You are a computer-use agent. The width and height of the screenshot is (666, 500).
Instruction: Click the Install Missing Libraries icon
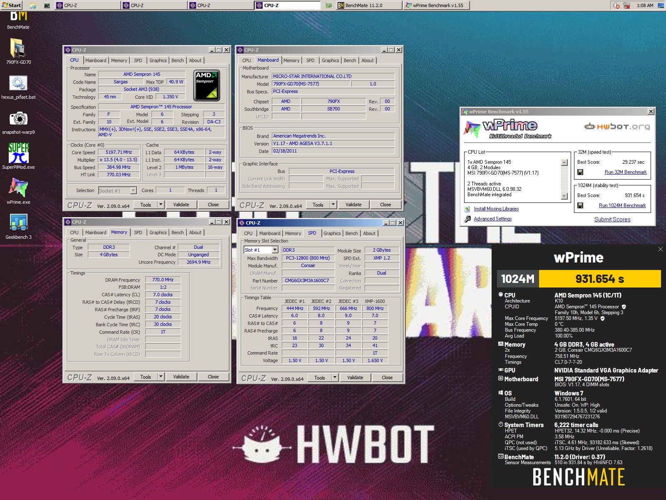(x=467, y=209)
